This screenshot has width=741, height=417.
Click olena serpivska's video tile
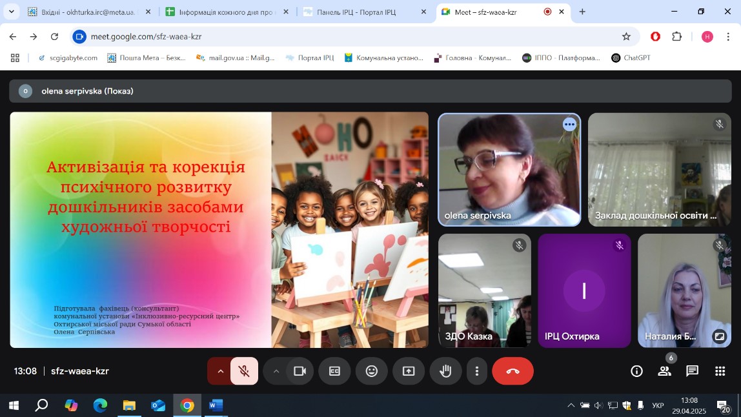(509, 170)
